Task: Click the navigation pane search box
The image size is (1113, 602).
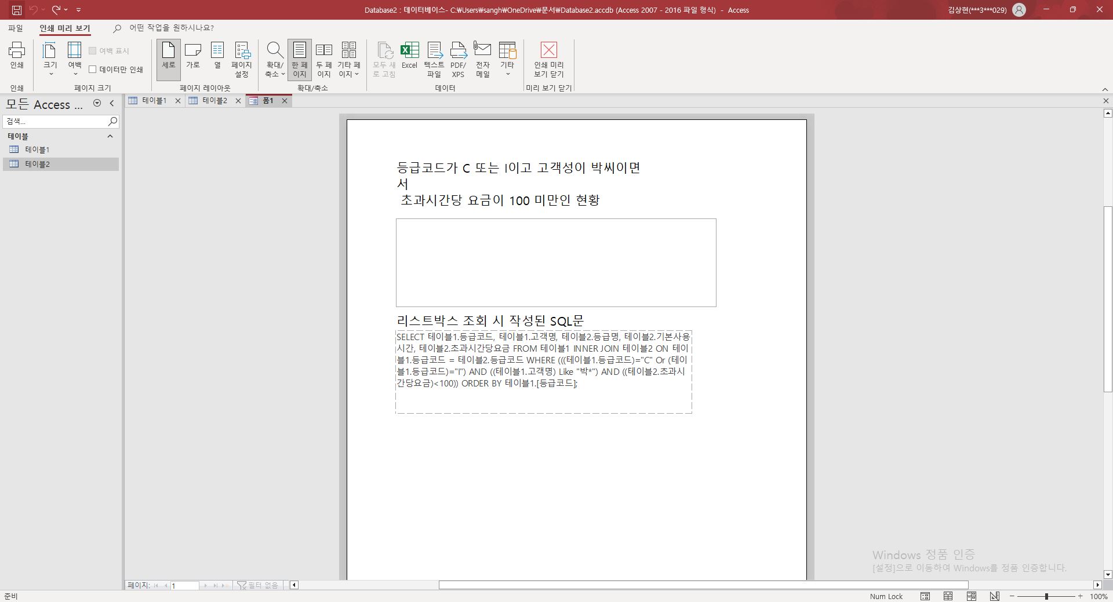Action: [55, 121]
